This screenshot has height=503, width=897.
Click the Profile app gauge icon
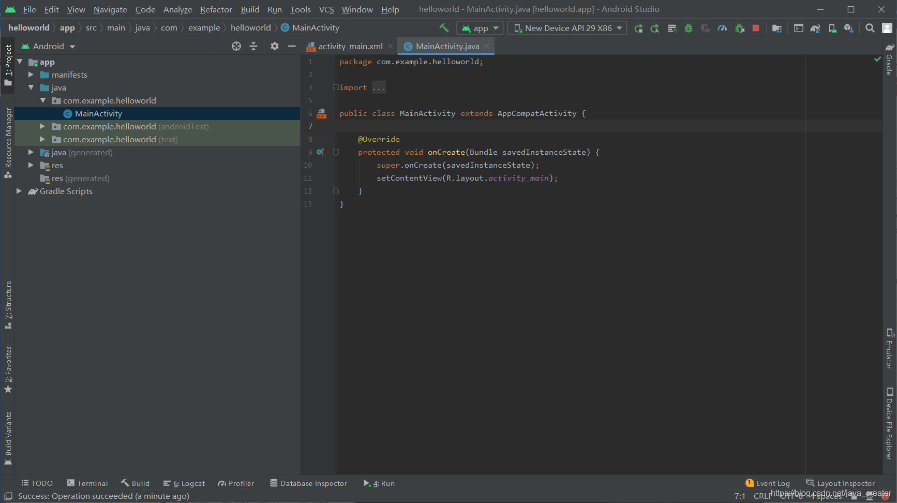pyautogui.click(x=722, y=28)
